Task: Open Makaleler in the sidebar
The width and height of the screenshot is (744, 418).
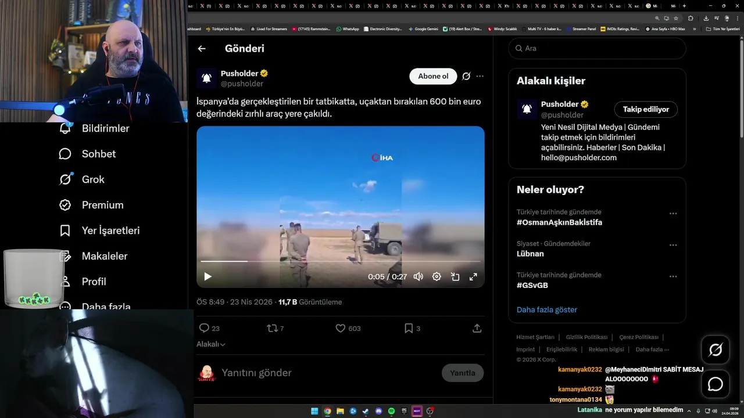Action: tap(93, 256)
